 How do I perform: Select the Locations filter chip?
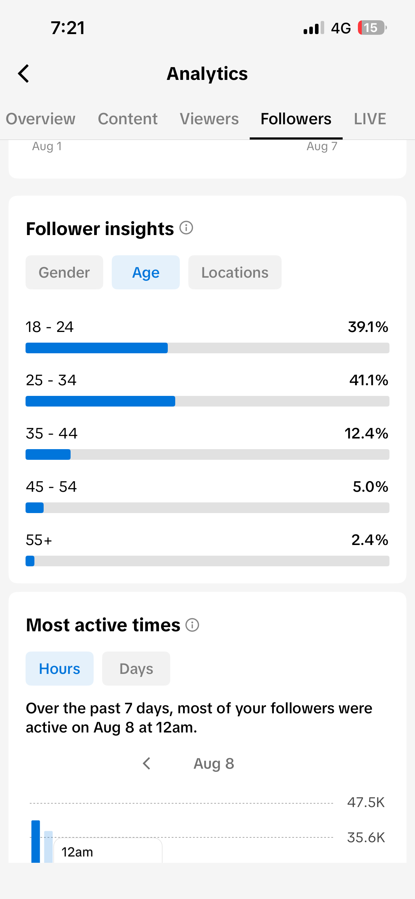click(235, 272)
